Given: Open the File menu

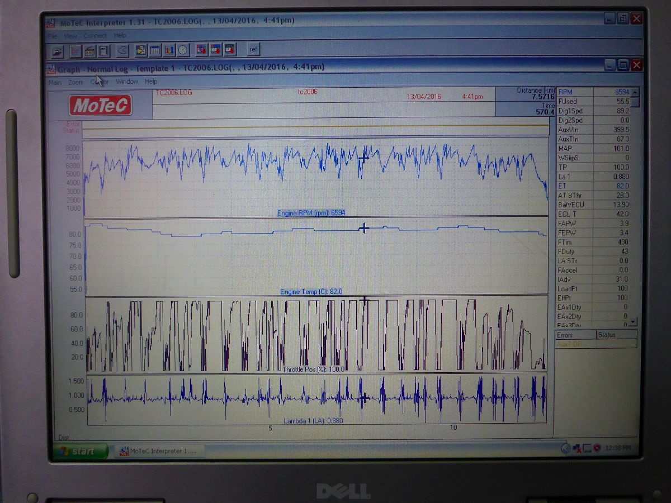Looking at the screenshot, I should [52, 36].
